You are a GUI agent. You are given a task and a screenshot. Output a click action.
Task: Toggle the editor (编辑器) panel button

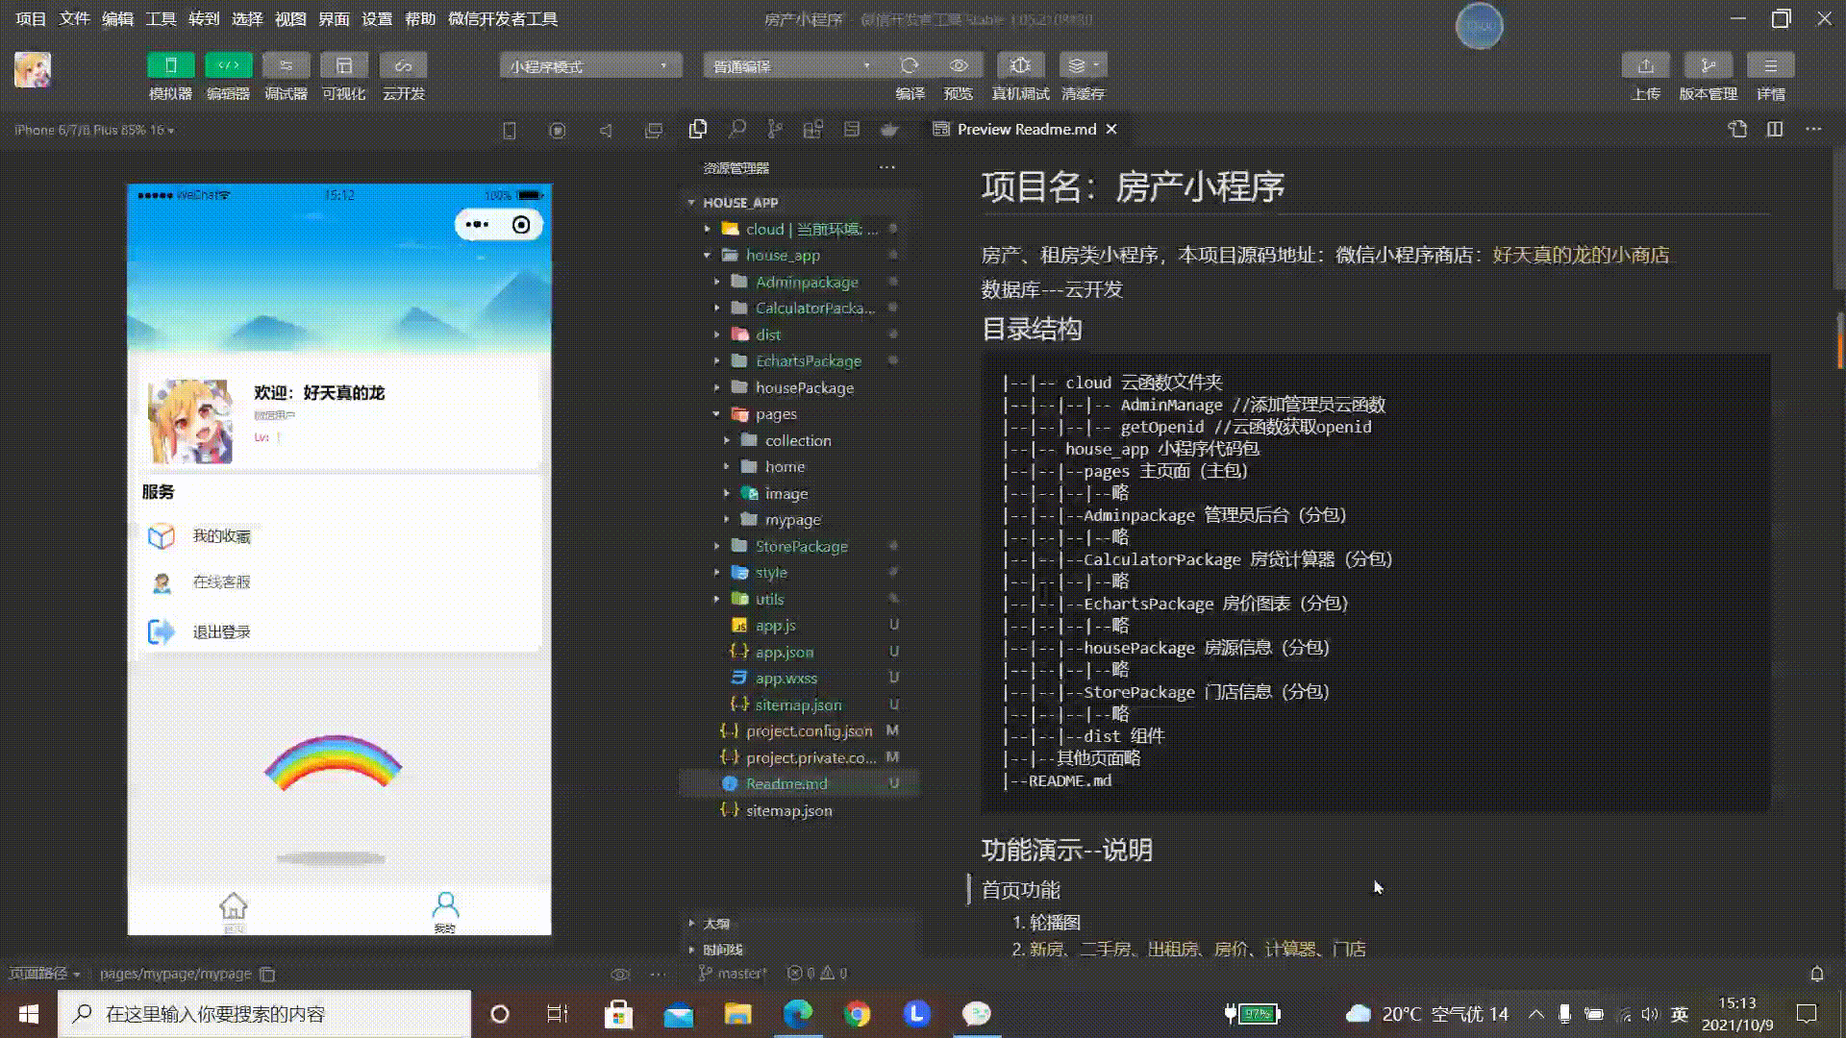(228, 65)
